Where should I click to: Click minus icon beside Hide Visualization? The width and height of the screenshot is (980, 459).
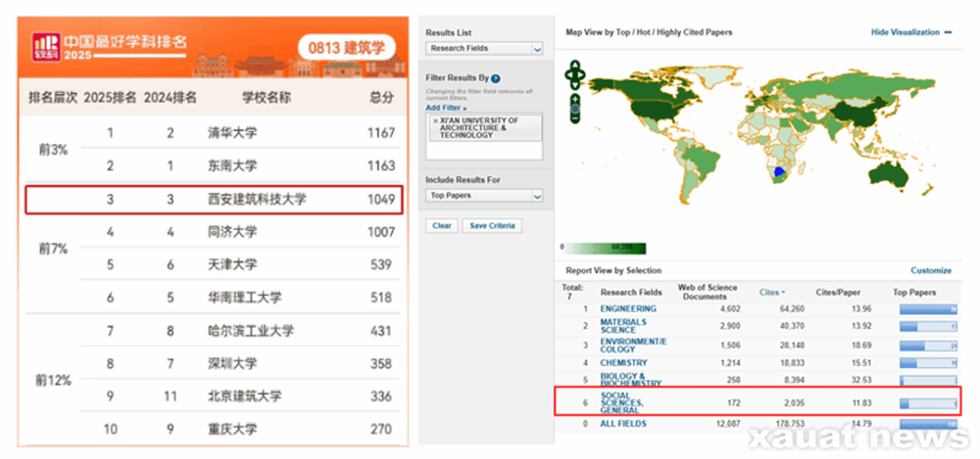click(948, 32)
